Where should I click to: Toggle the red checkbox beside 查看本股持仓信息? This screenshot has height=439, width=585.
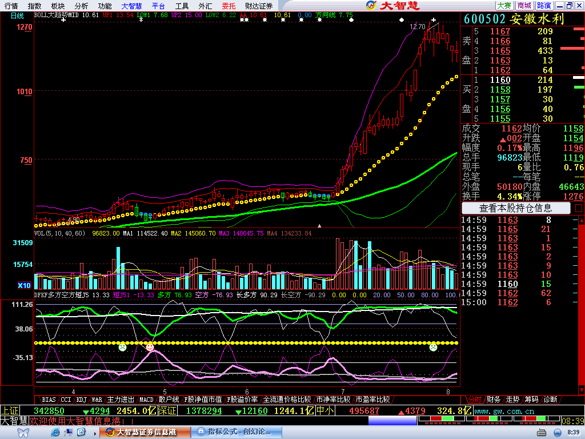[579, 208]
